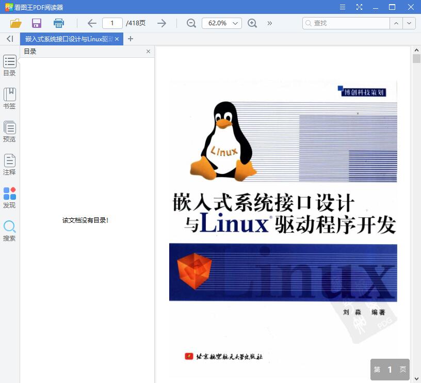Close the PDF reader window
Viewport: 421px width, 383px height.
tap(411, 7)
